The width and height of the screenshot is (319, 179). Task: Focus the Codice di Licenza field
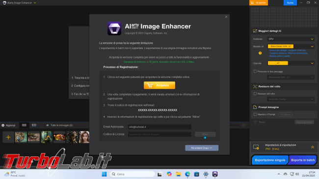tap(159, 134)
